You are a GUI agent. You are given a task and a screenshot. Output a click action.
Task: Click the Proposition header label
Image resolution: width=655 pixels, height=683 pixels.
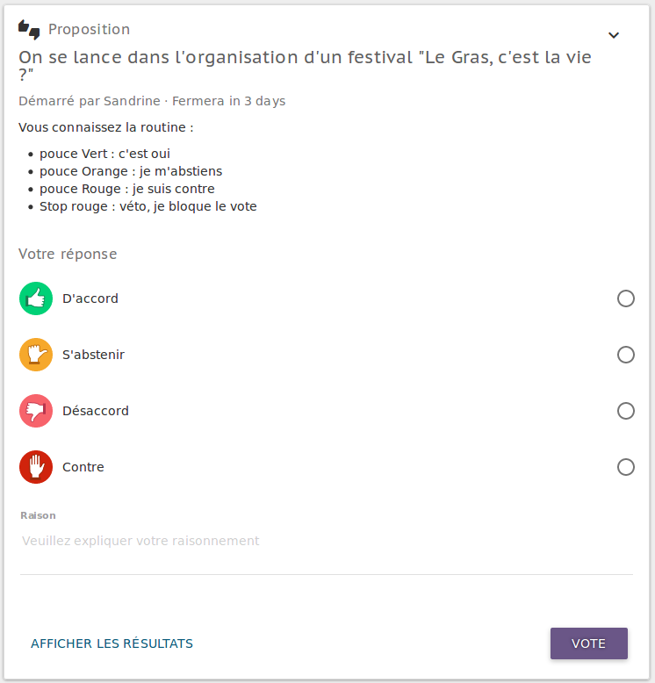pyautogui.click(x=89, y=29)
